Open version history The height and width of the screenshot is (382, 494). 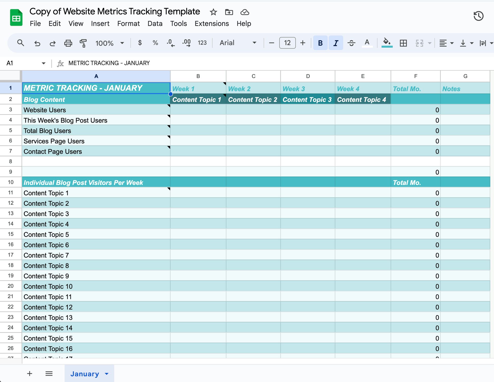478,16
